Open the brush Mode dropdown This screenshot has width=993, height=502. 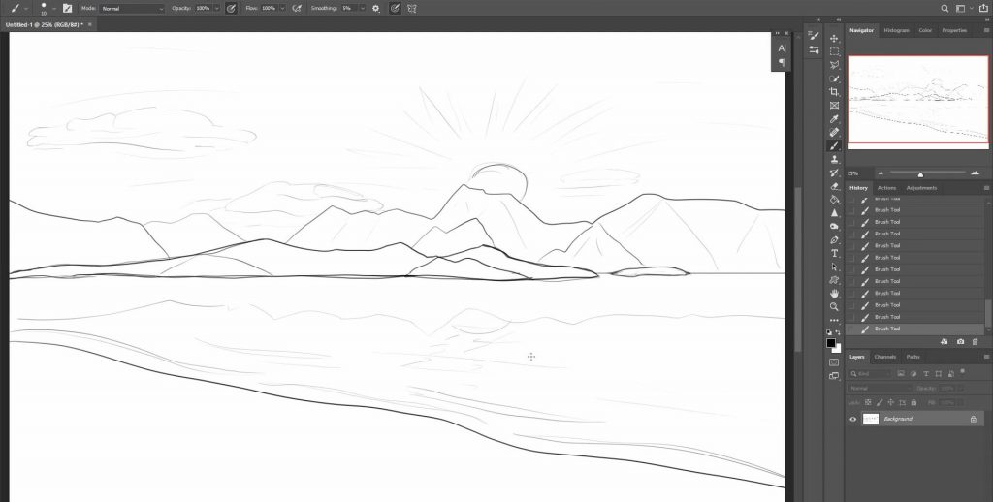click(133, 8)
